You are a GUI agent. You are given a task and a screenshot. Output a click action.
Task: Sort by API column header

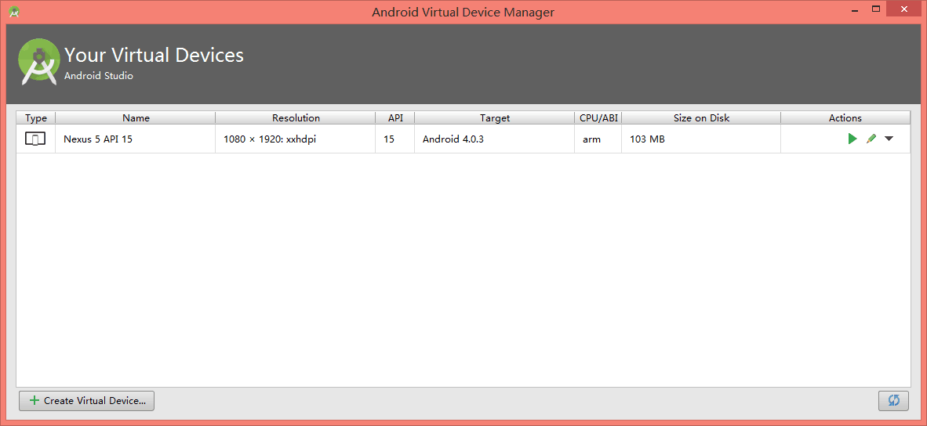pyautogui.click(x=395, y=117)
